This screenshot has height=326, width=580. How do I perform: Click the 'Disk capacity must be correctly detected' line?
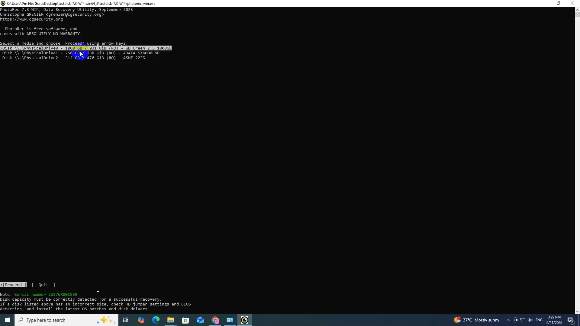click(81, 299)
